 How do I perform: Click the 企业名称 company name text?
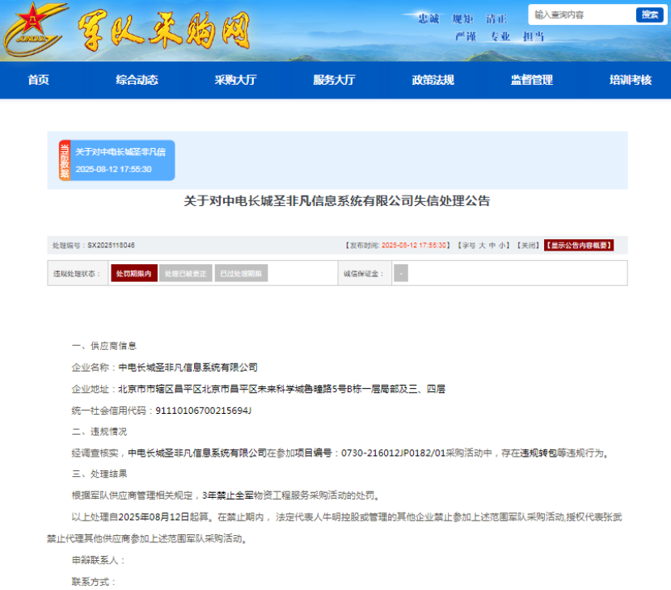[188, 368]
